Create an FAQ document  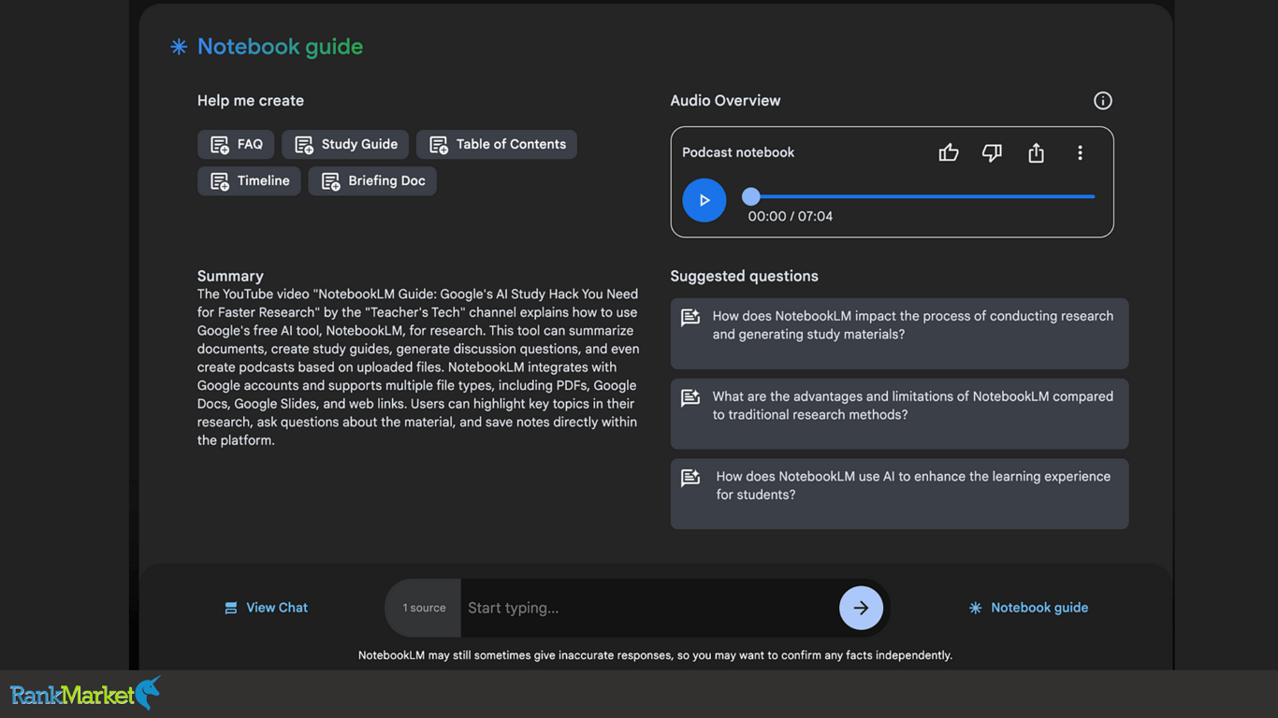(x=236, y=144)
